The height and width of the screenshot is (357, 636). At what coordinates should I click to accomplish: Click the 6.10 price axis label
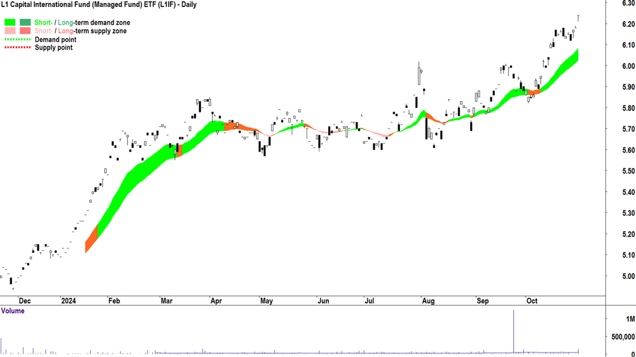[628, 45]
